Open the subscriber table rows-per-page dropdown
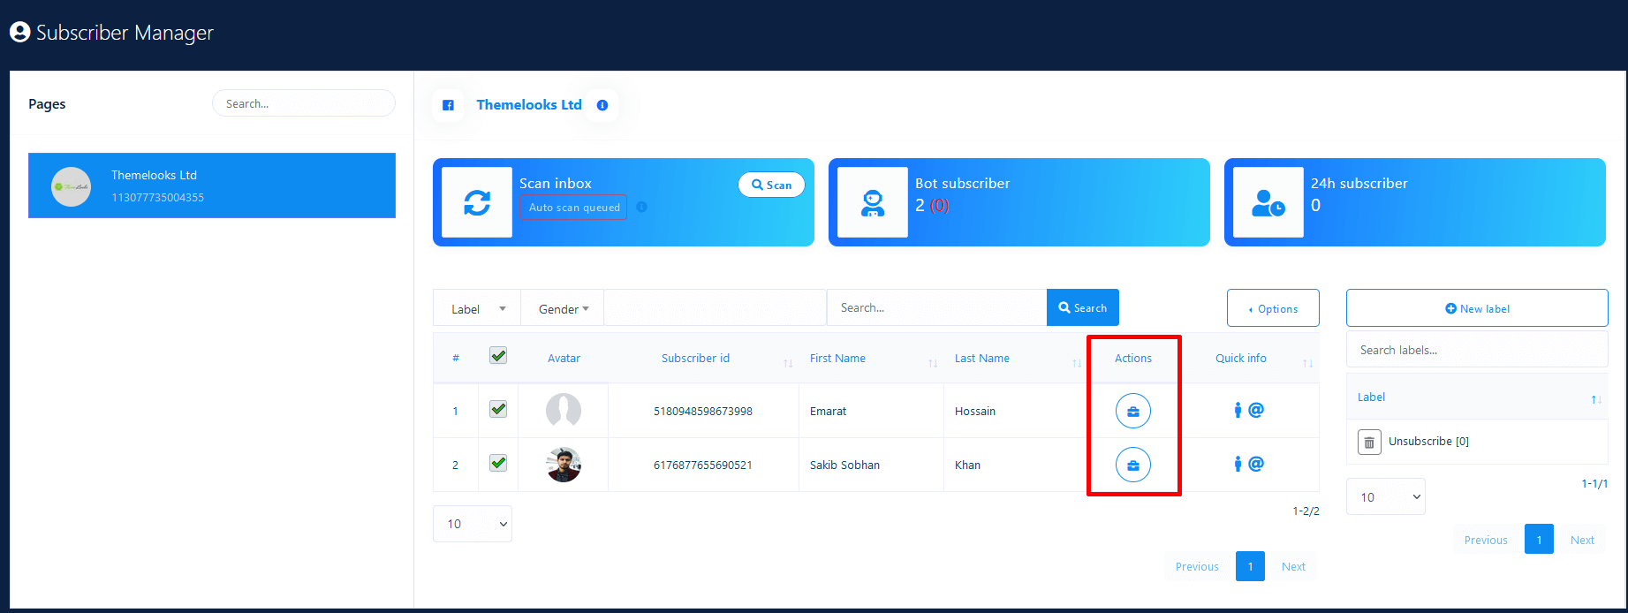 coord(473,524)
